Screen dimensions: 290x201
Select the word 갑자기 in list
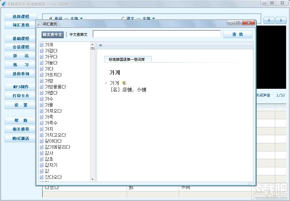pos(51,165)
